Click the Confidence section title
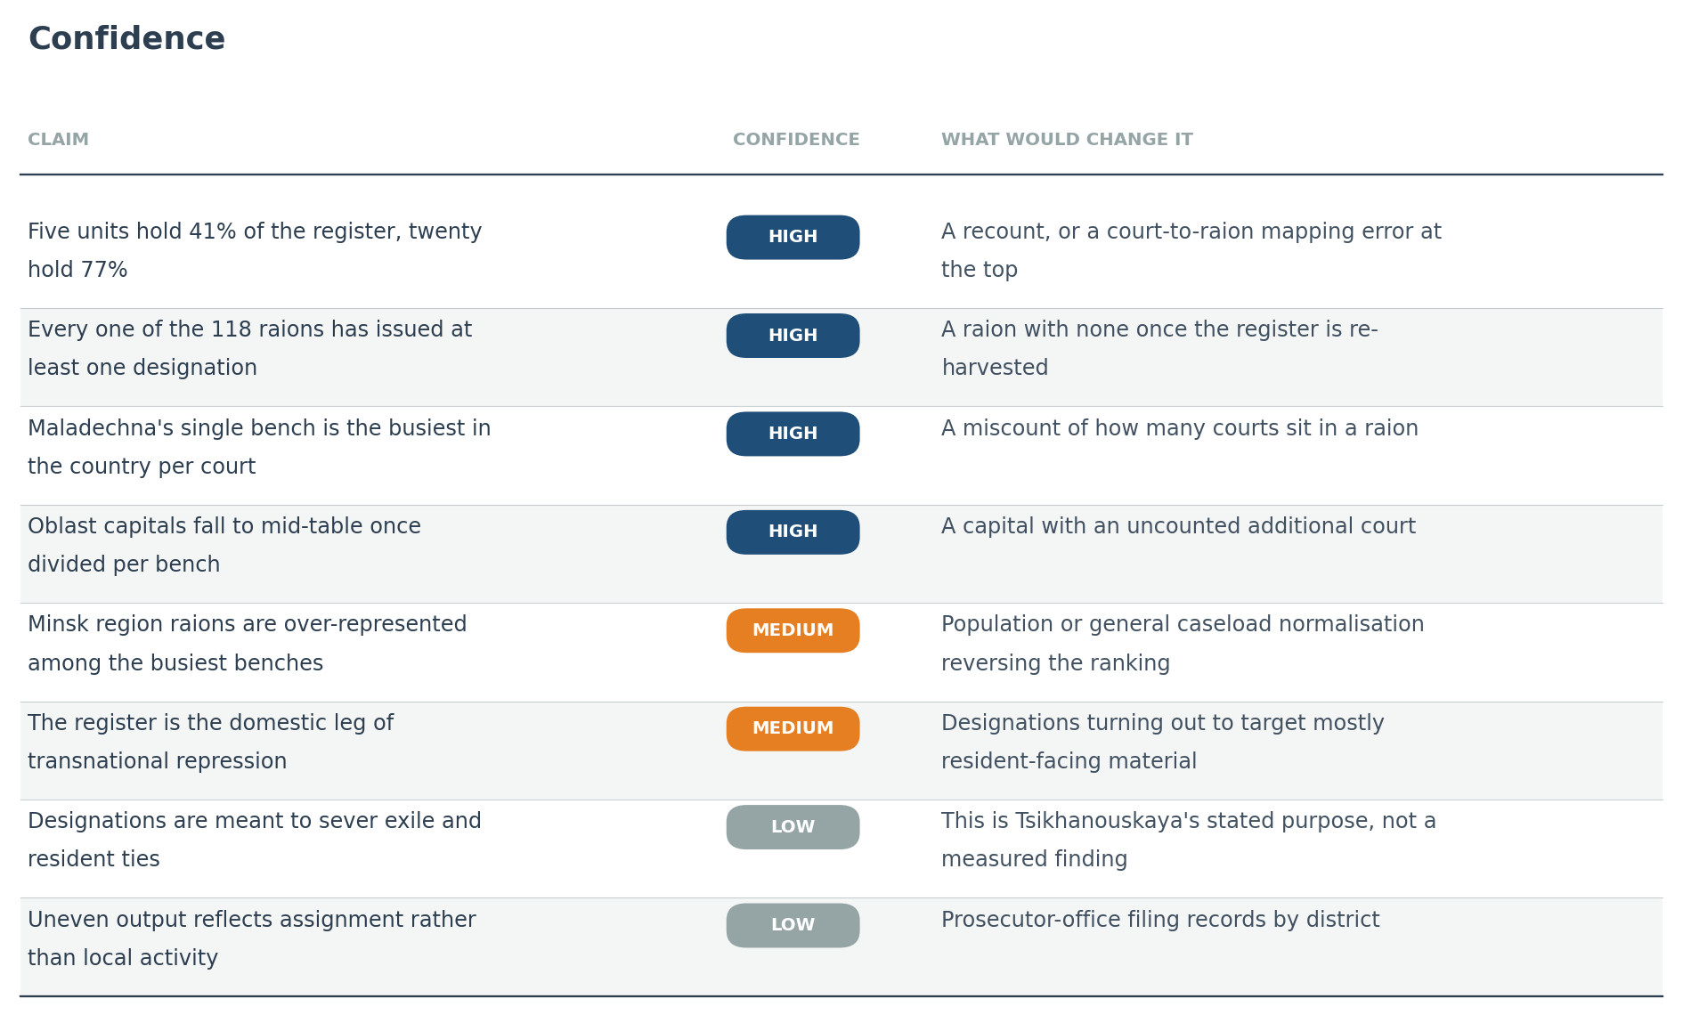Screen dimensions: 1683x1015 (x=126, y=39)
